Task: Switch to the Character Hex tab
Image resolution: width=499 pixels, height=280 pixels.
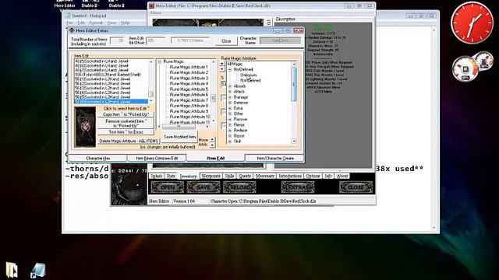Action: [x=98, y=158]
